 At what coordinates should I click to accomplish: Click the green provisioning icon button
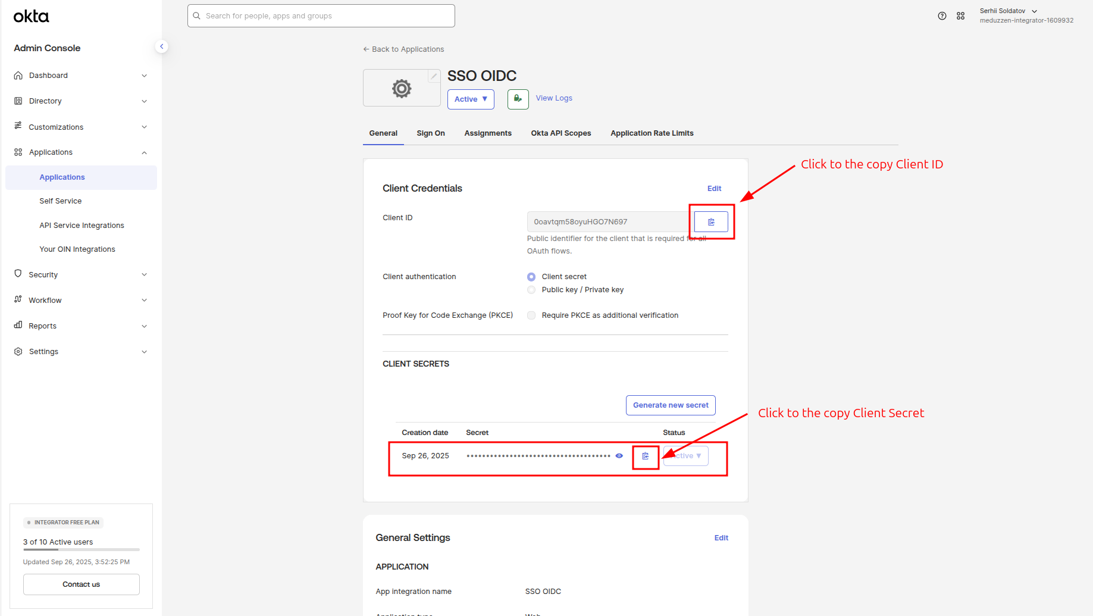click(x=518, y=99)
